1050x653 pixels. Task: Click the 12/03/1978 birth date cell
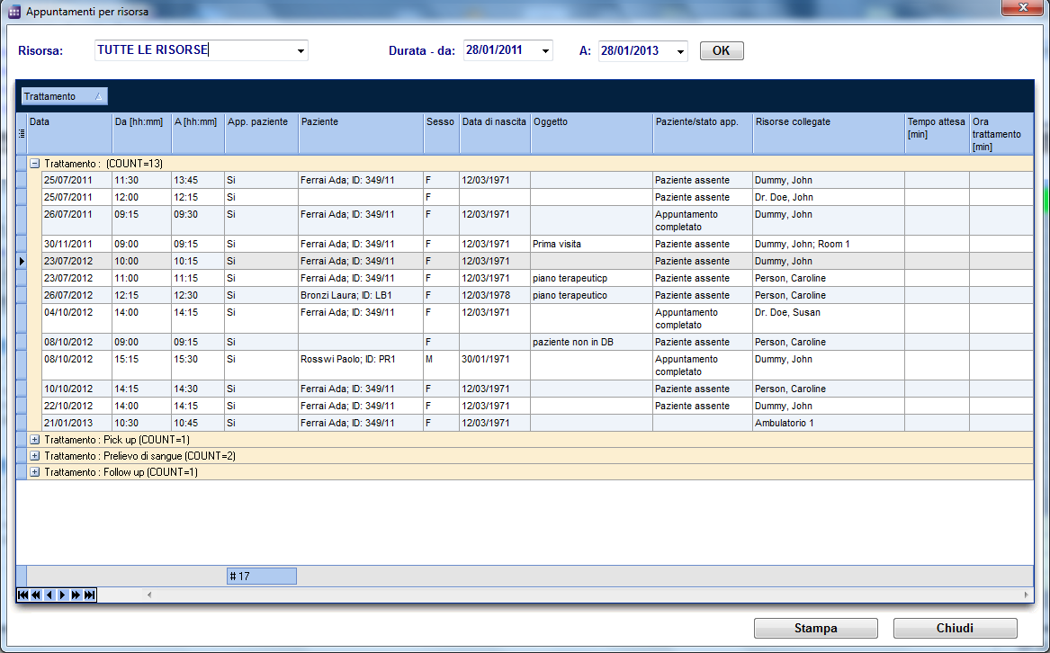[x=495, y=295]
